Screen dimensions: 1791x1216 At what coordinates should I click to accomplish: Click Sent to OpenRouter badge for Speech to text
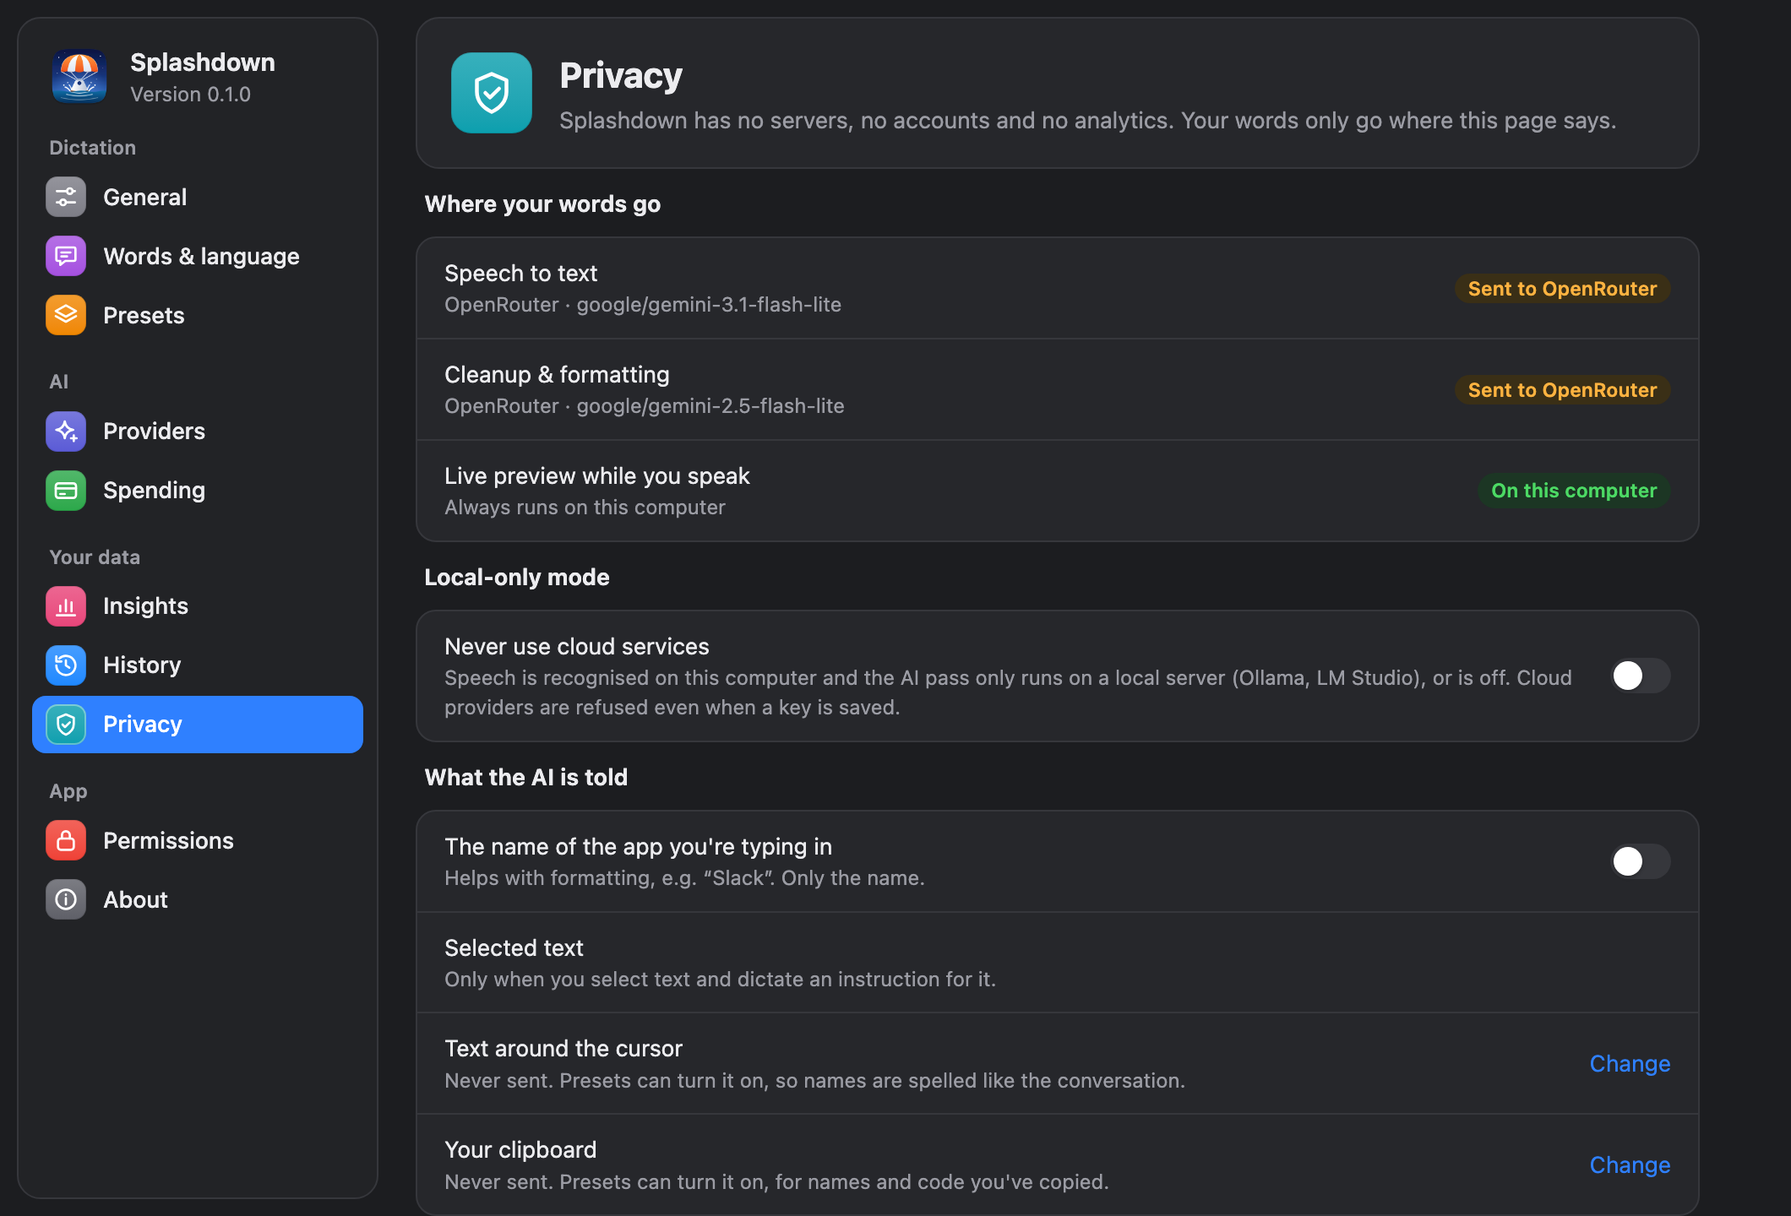[x=1562, y=289]
